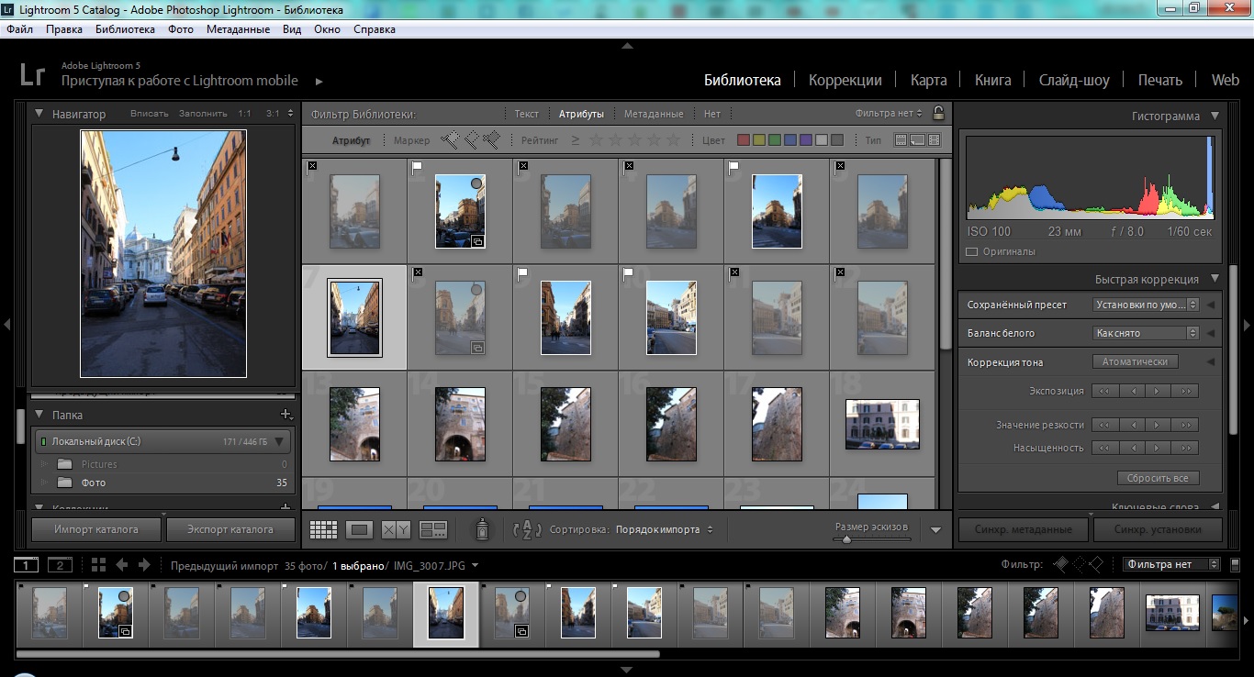This screenshot has height=677, width=1254.
Task: Select the palm tree arch thumbnail 13
Action: (354, 424)
